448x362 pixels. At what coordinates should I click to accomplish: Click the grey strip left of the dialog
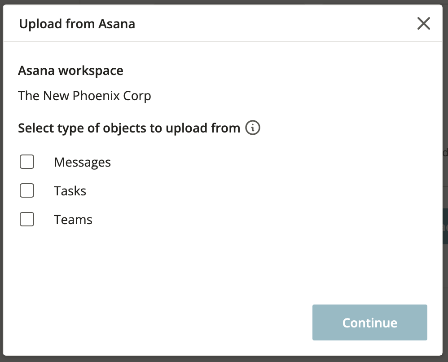coord(1,181)
